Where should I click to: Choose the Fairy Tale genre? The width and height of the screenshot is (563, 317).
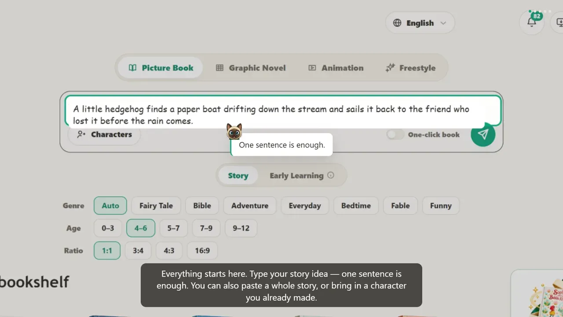tap(156, 206)
